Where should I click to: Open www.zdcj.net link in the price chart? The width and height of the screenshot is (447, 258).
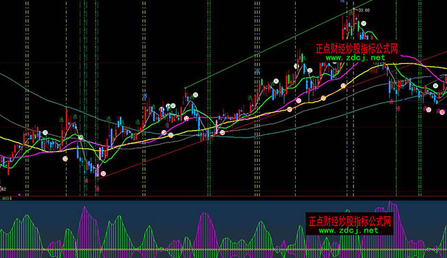tap(356, 58)
